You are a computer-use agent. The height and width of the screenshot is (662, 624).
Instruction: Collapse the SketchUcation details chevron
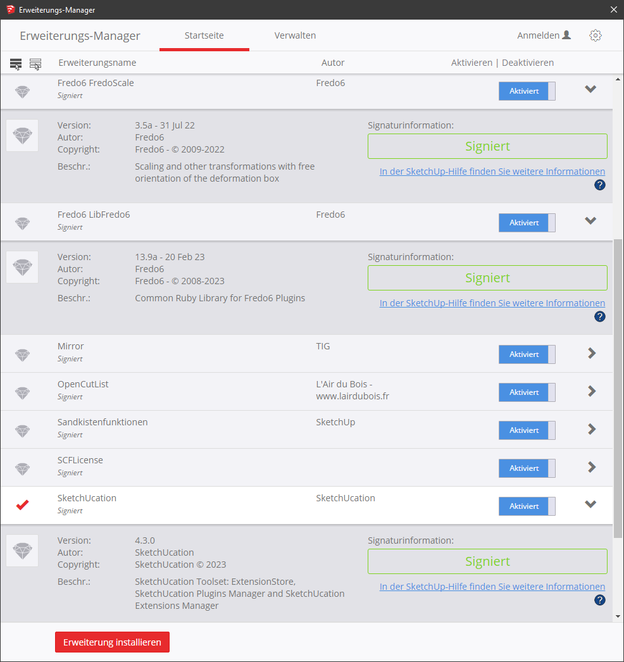[x=590, y=504]
